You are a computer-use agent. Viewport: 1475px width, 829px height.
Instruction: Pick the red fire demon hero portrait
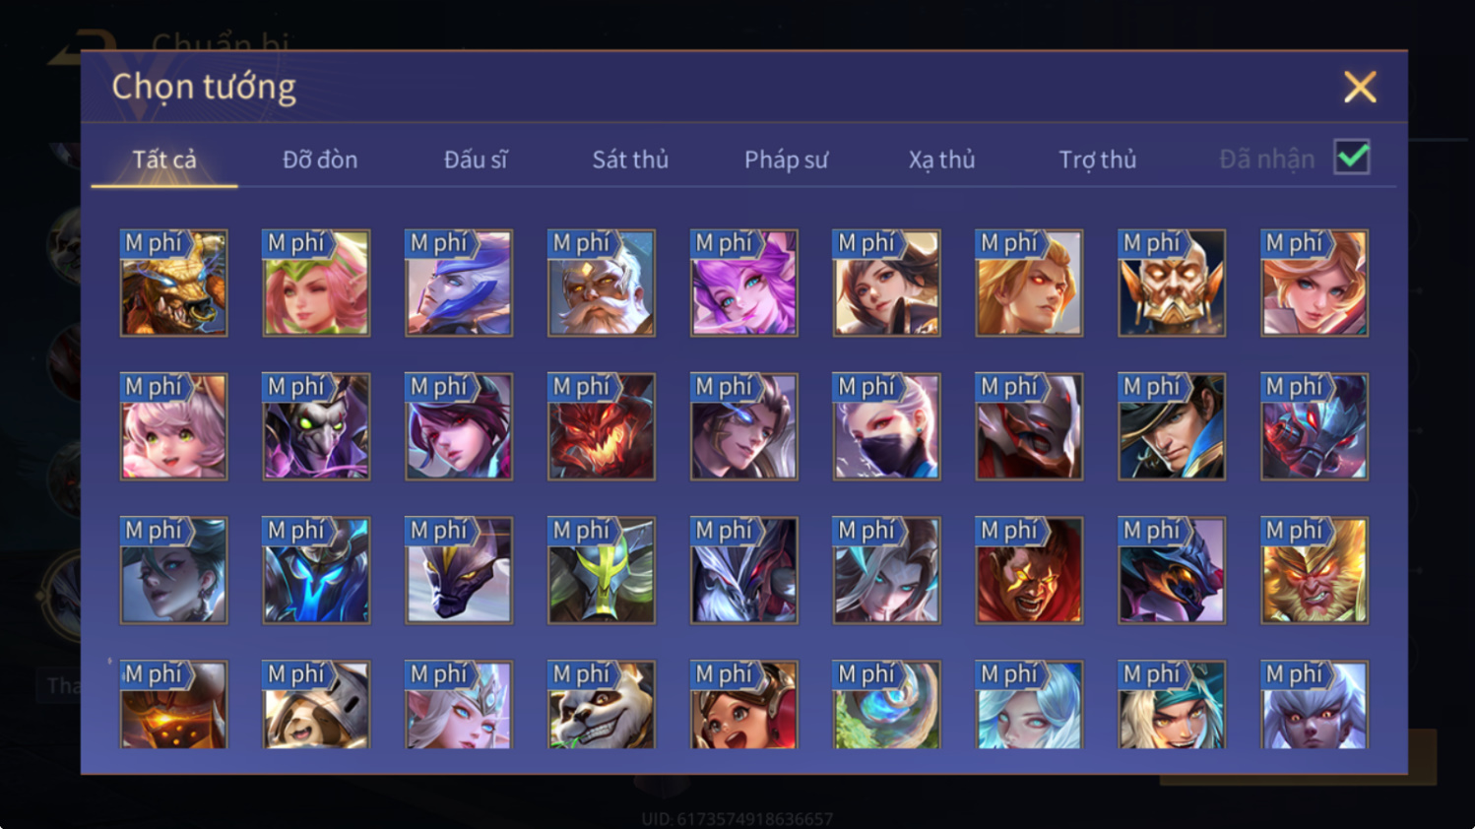tap(601, 426)
